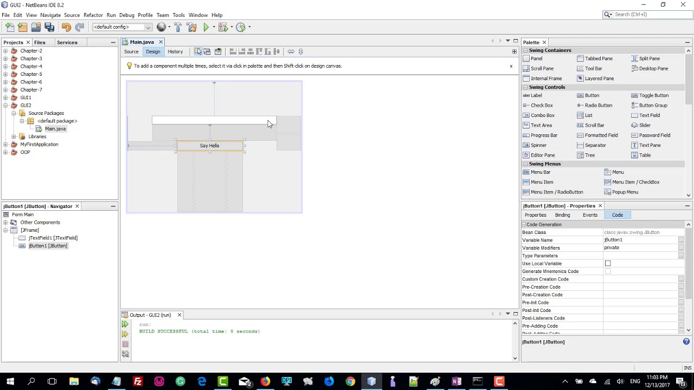Select the Say Hello button on canvas
The width and height of the screenshot is (694, 390).
[x=210, y=146]
